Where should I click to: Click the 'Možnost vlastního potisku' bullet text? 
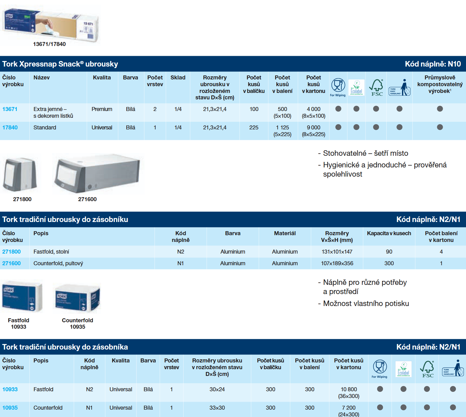(x=366, y=304)
